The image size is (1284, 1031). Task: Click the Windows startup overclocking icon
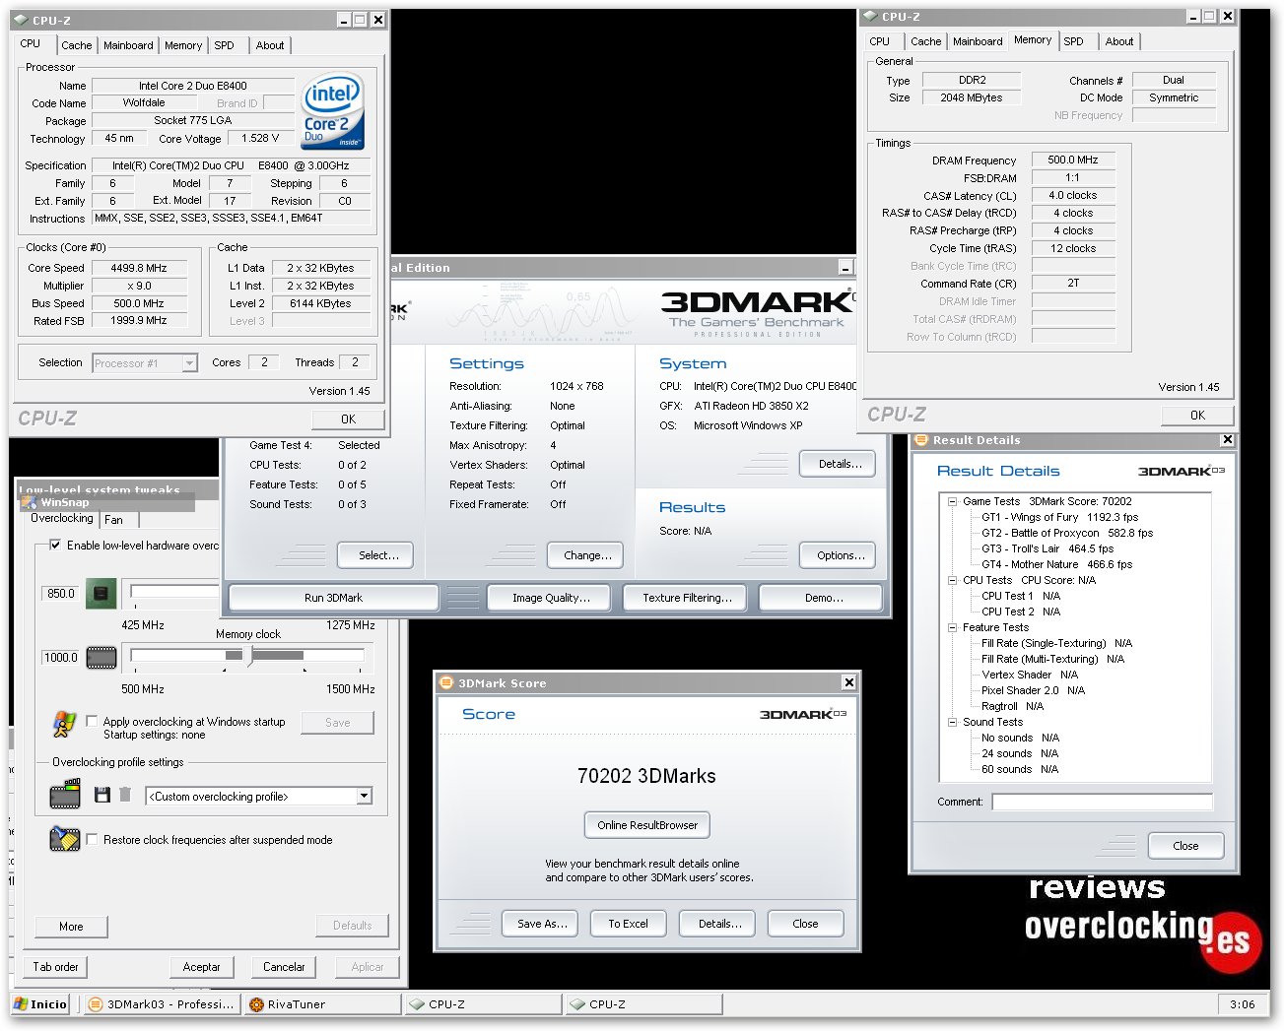64,724
